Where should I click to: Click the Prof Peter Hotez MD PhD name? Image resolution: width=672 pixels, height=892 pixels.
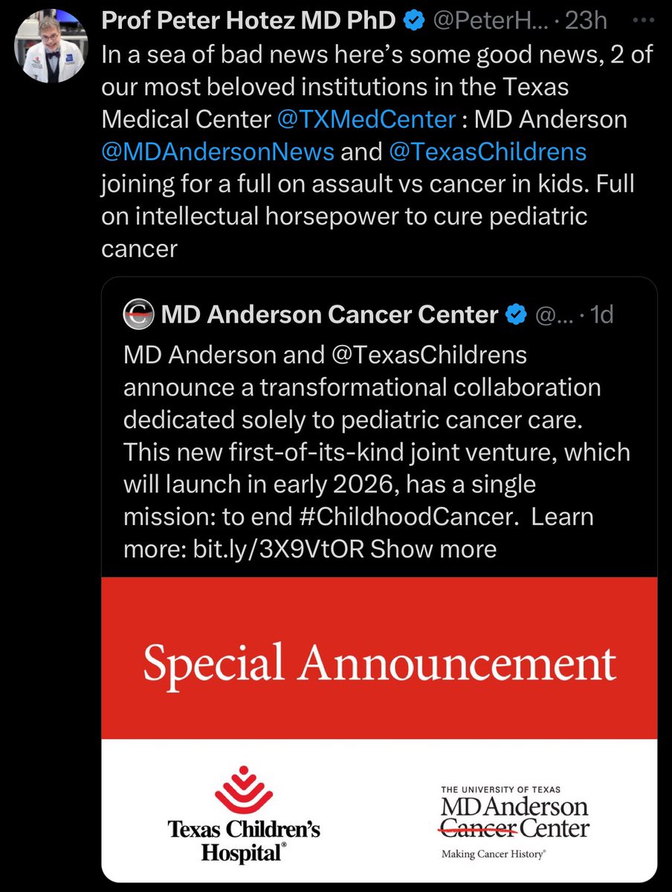pyautogui.click(x=248, y=22)
